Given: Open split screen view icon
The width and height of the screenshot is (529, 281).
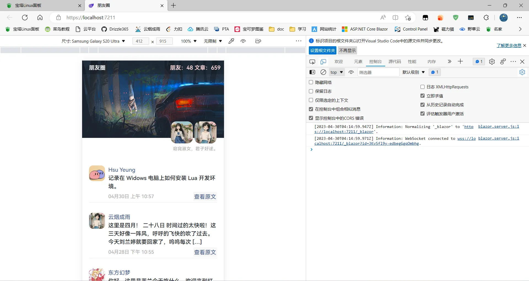Looking at the screenshot, I should (395, 18).
